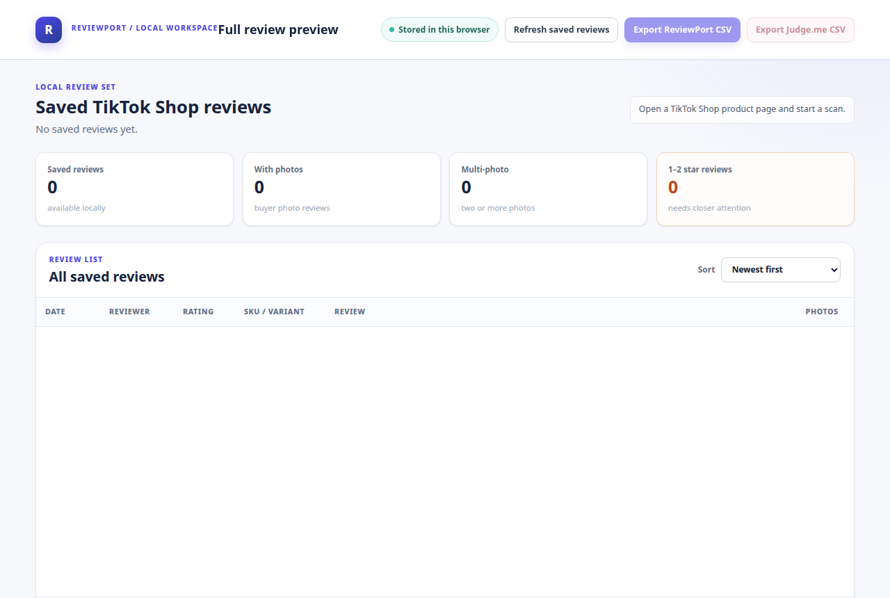Click the Full review preview title
The height and width of the screenshot is (598, 890).
(x=278, y=30)
